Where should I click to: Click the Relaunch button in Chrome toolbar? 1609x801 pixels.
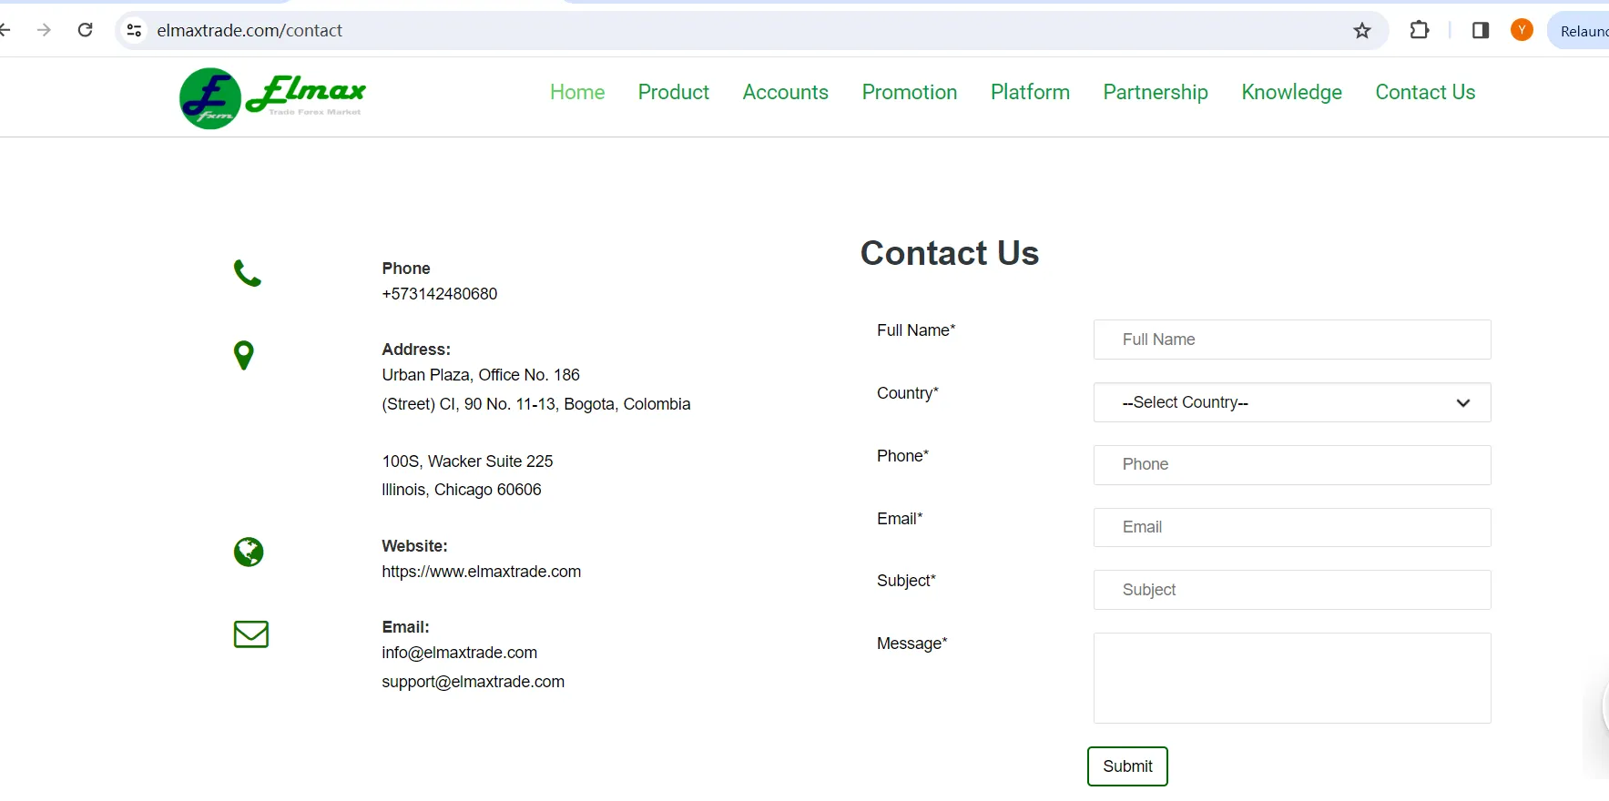(x=1580, y=31)
